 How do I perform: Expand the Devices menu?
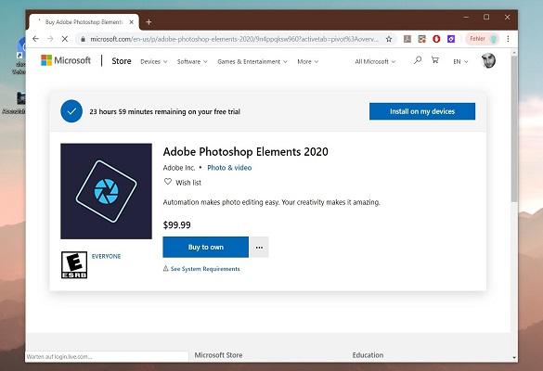coord(154,61)
